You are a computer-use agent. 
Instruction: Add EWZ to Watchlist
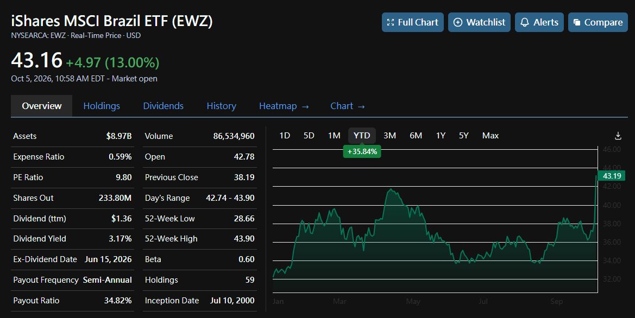[x=479, y=22]
